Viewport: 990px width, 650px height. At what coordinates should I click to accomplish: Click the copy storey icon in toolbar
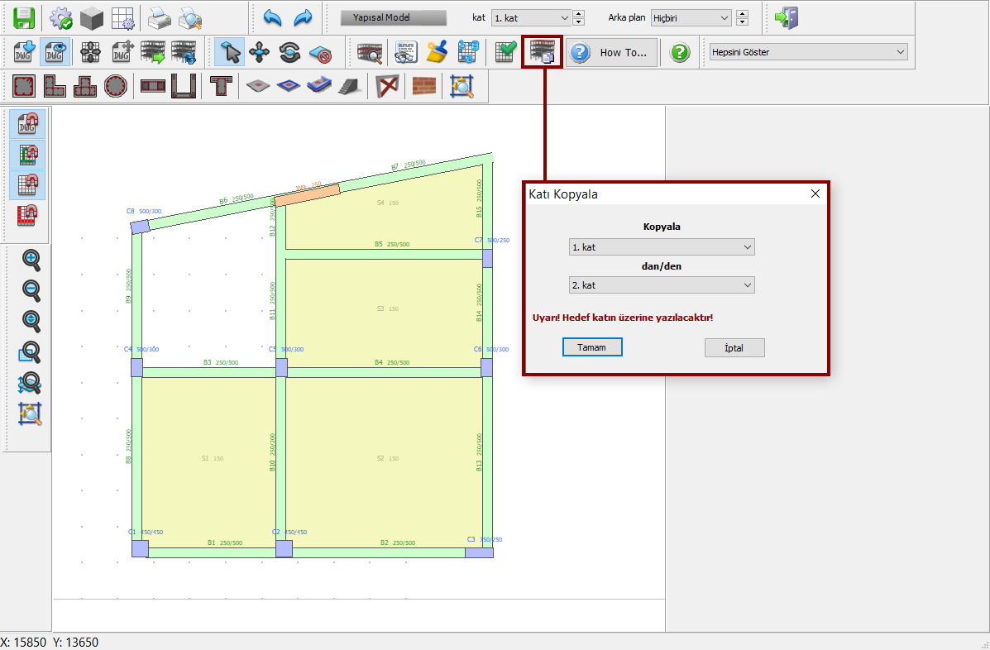[x=543, y=53]
